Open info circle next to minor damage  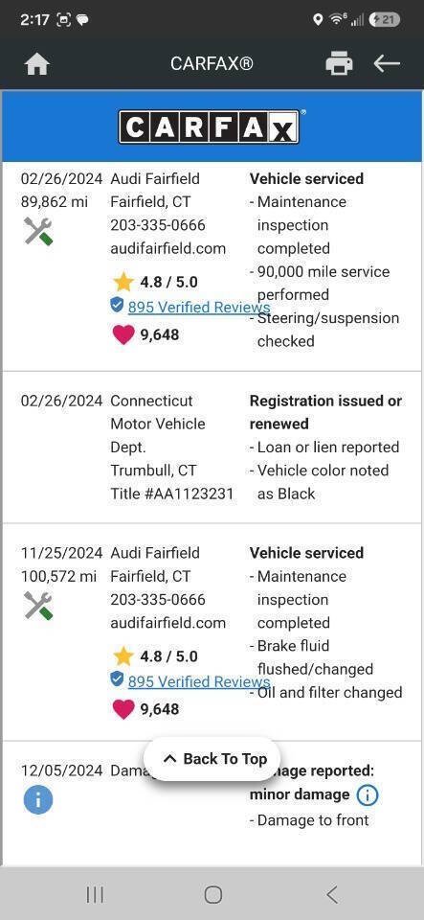pyautogui.click(x=368, y=795)
